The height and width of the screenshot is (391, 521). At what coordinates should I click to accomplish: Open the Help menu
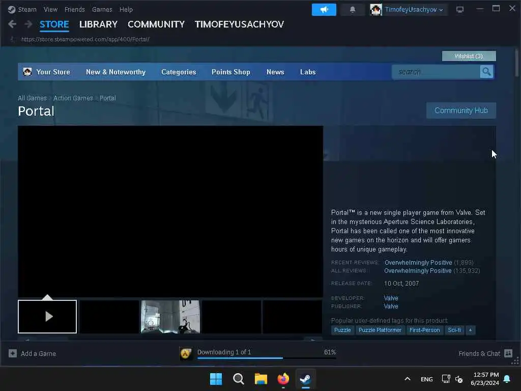[126, 10]
